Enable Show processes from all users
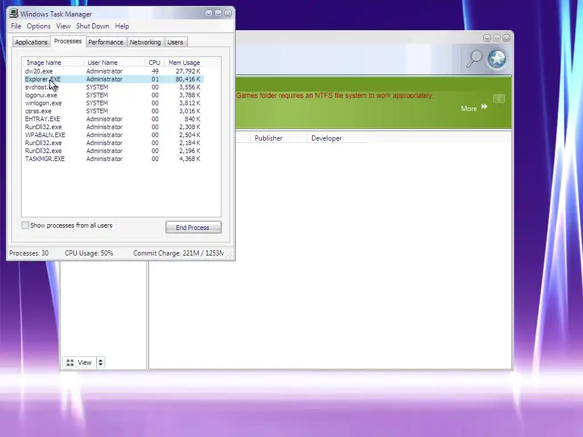 (x=25, y=225)
